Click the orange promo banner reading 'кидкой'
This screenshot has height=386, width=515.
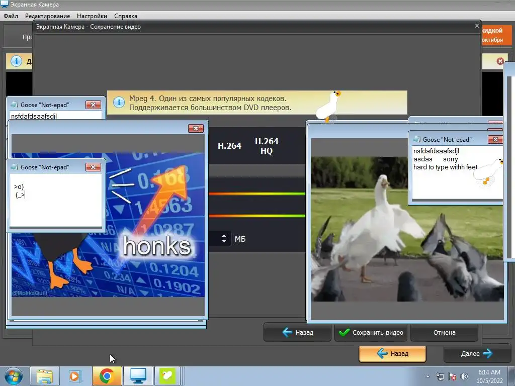point(497,35)
